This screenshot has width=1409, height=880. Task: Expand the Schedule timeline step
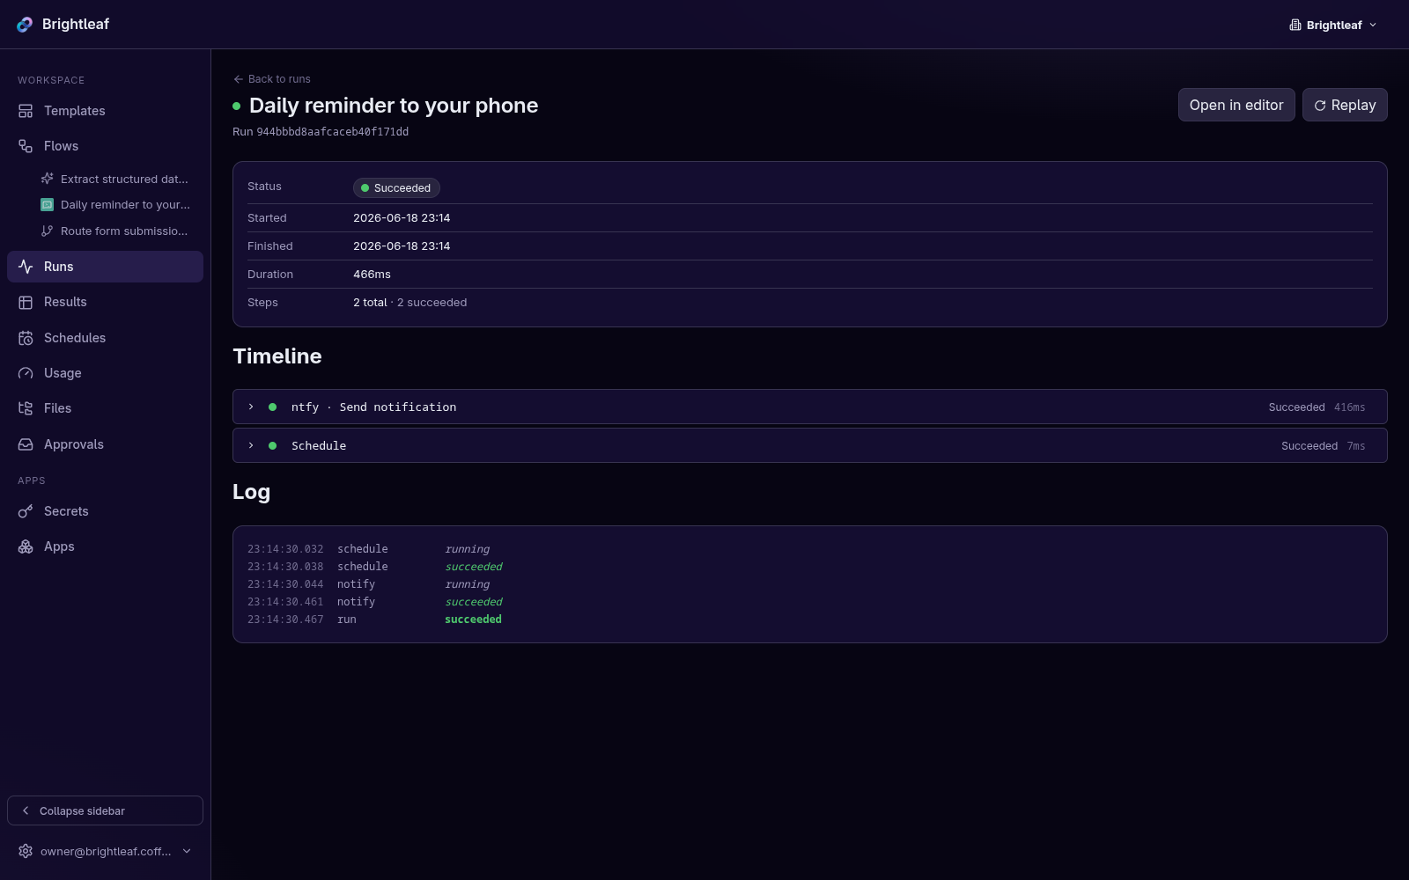[251, 445]
